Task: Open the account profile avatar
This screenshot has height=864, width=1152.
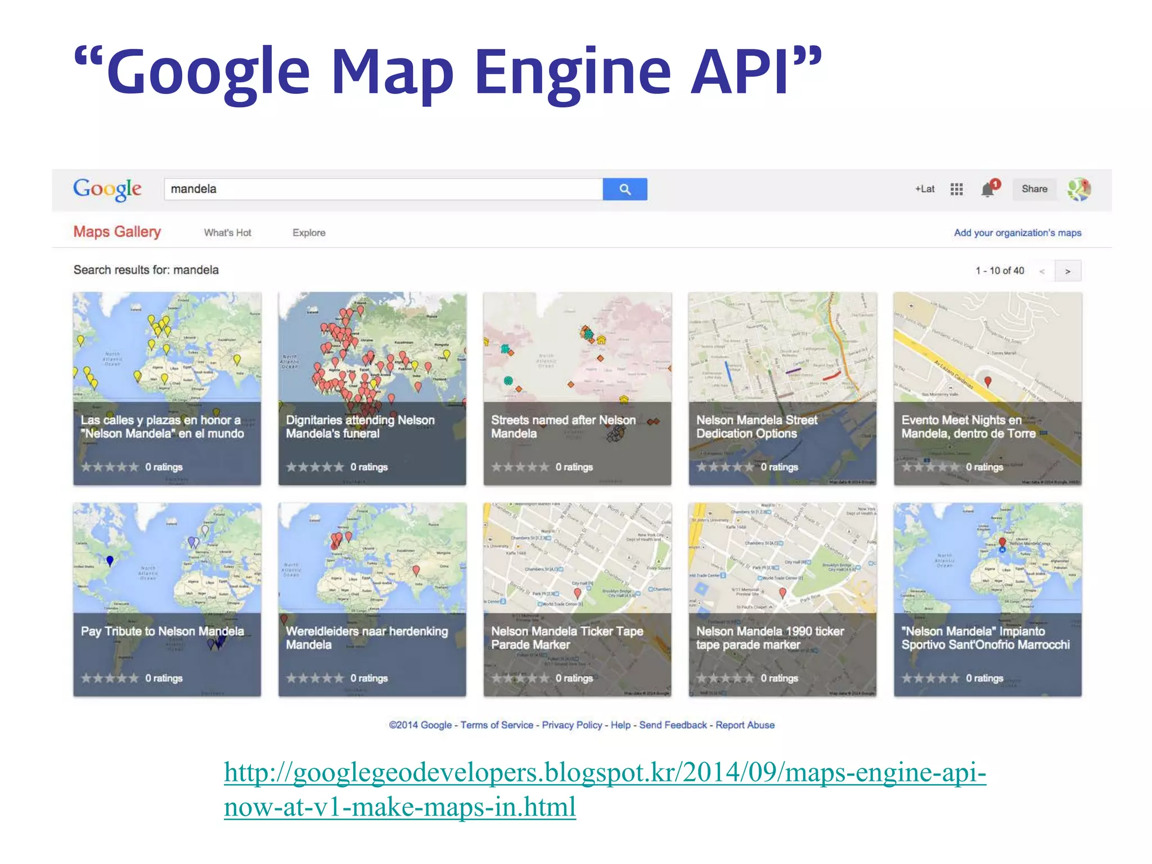Action: [1078, 189]
